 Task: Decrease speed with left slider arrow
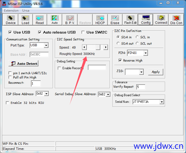(x=84, y=47)
